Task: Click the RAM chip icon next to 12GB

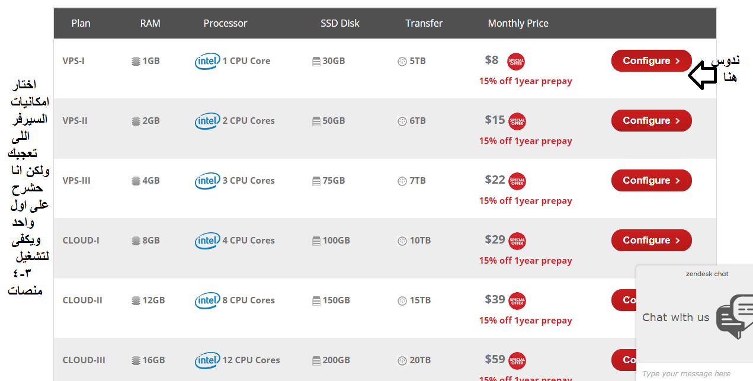Action: pyautogui.click(x=136, y=300)
